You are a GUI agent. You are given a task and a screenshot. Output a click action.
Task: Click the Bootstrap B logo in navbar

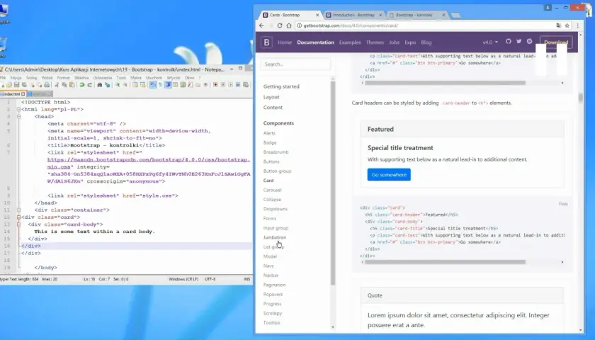[266, 42]
